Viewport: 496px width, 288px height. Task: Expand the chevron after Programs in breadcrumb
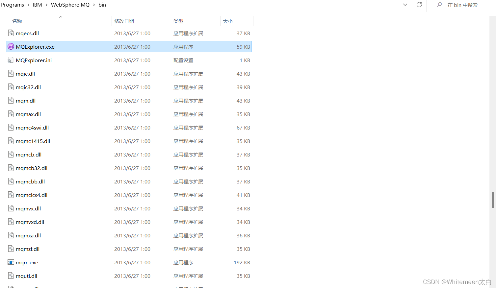[x=28, y=5]
